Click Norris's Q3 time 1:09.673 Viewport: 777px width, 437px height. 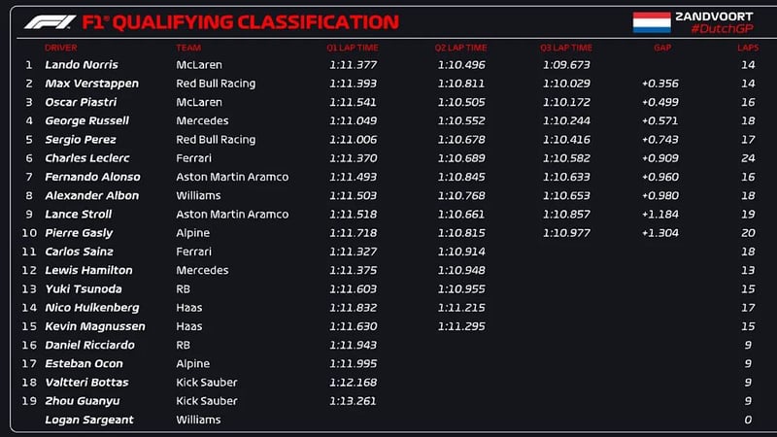point(566,65)
